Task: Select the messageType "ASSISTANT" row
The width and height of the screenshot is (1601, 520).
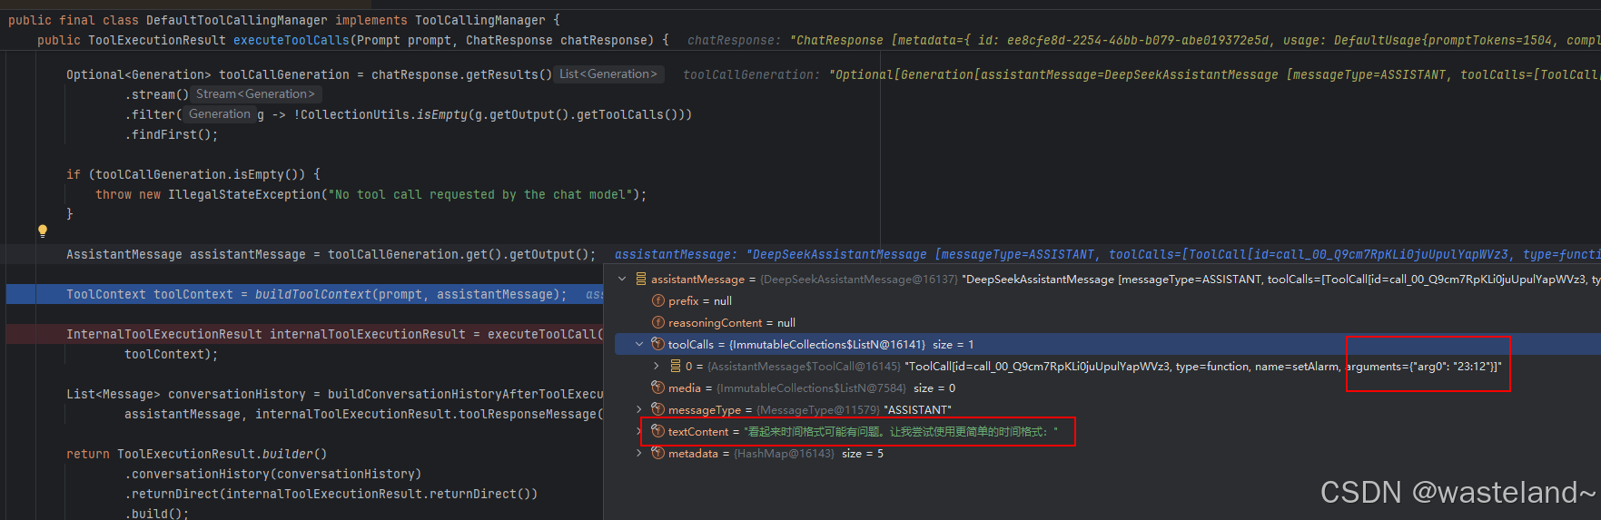Action: (1108, 409)
